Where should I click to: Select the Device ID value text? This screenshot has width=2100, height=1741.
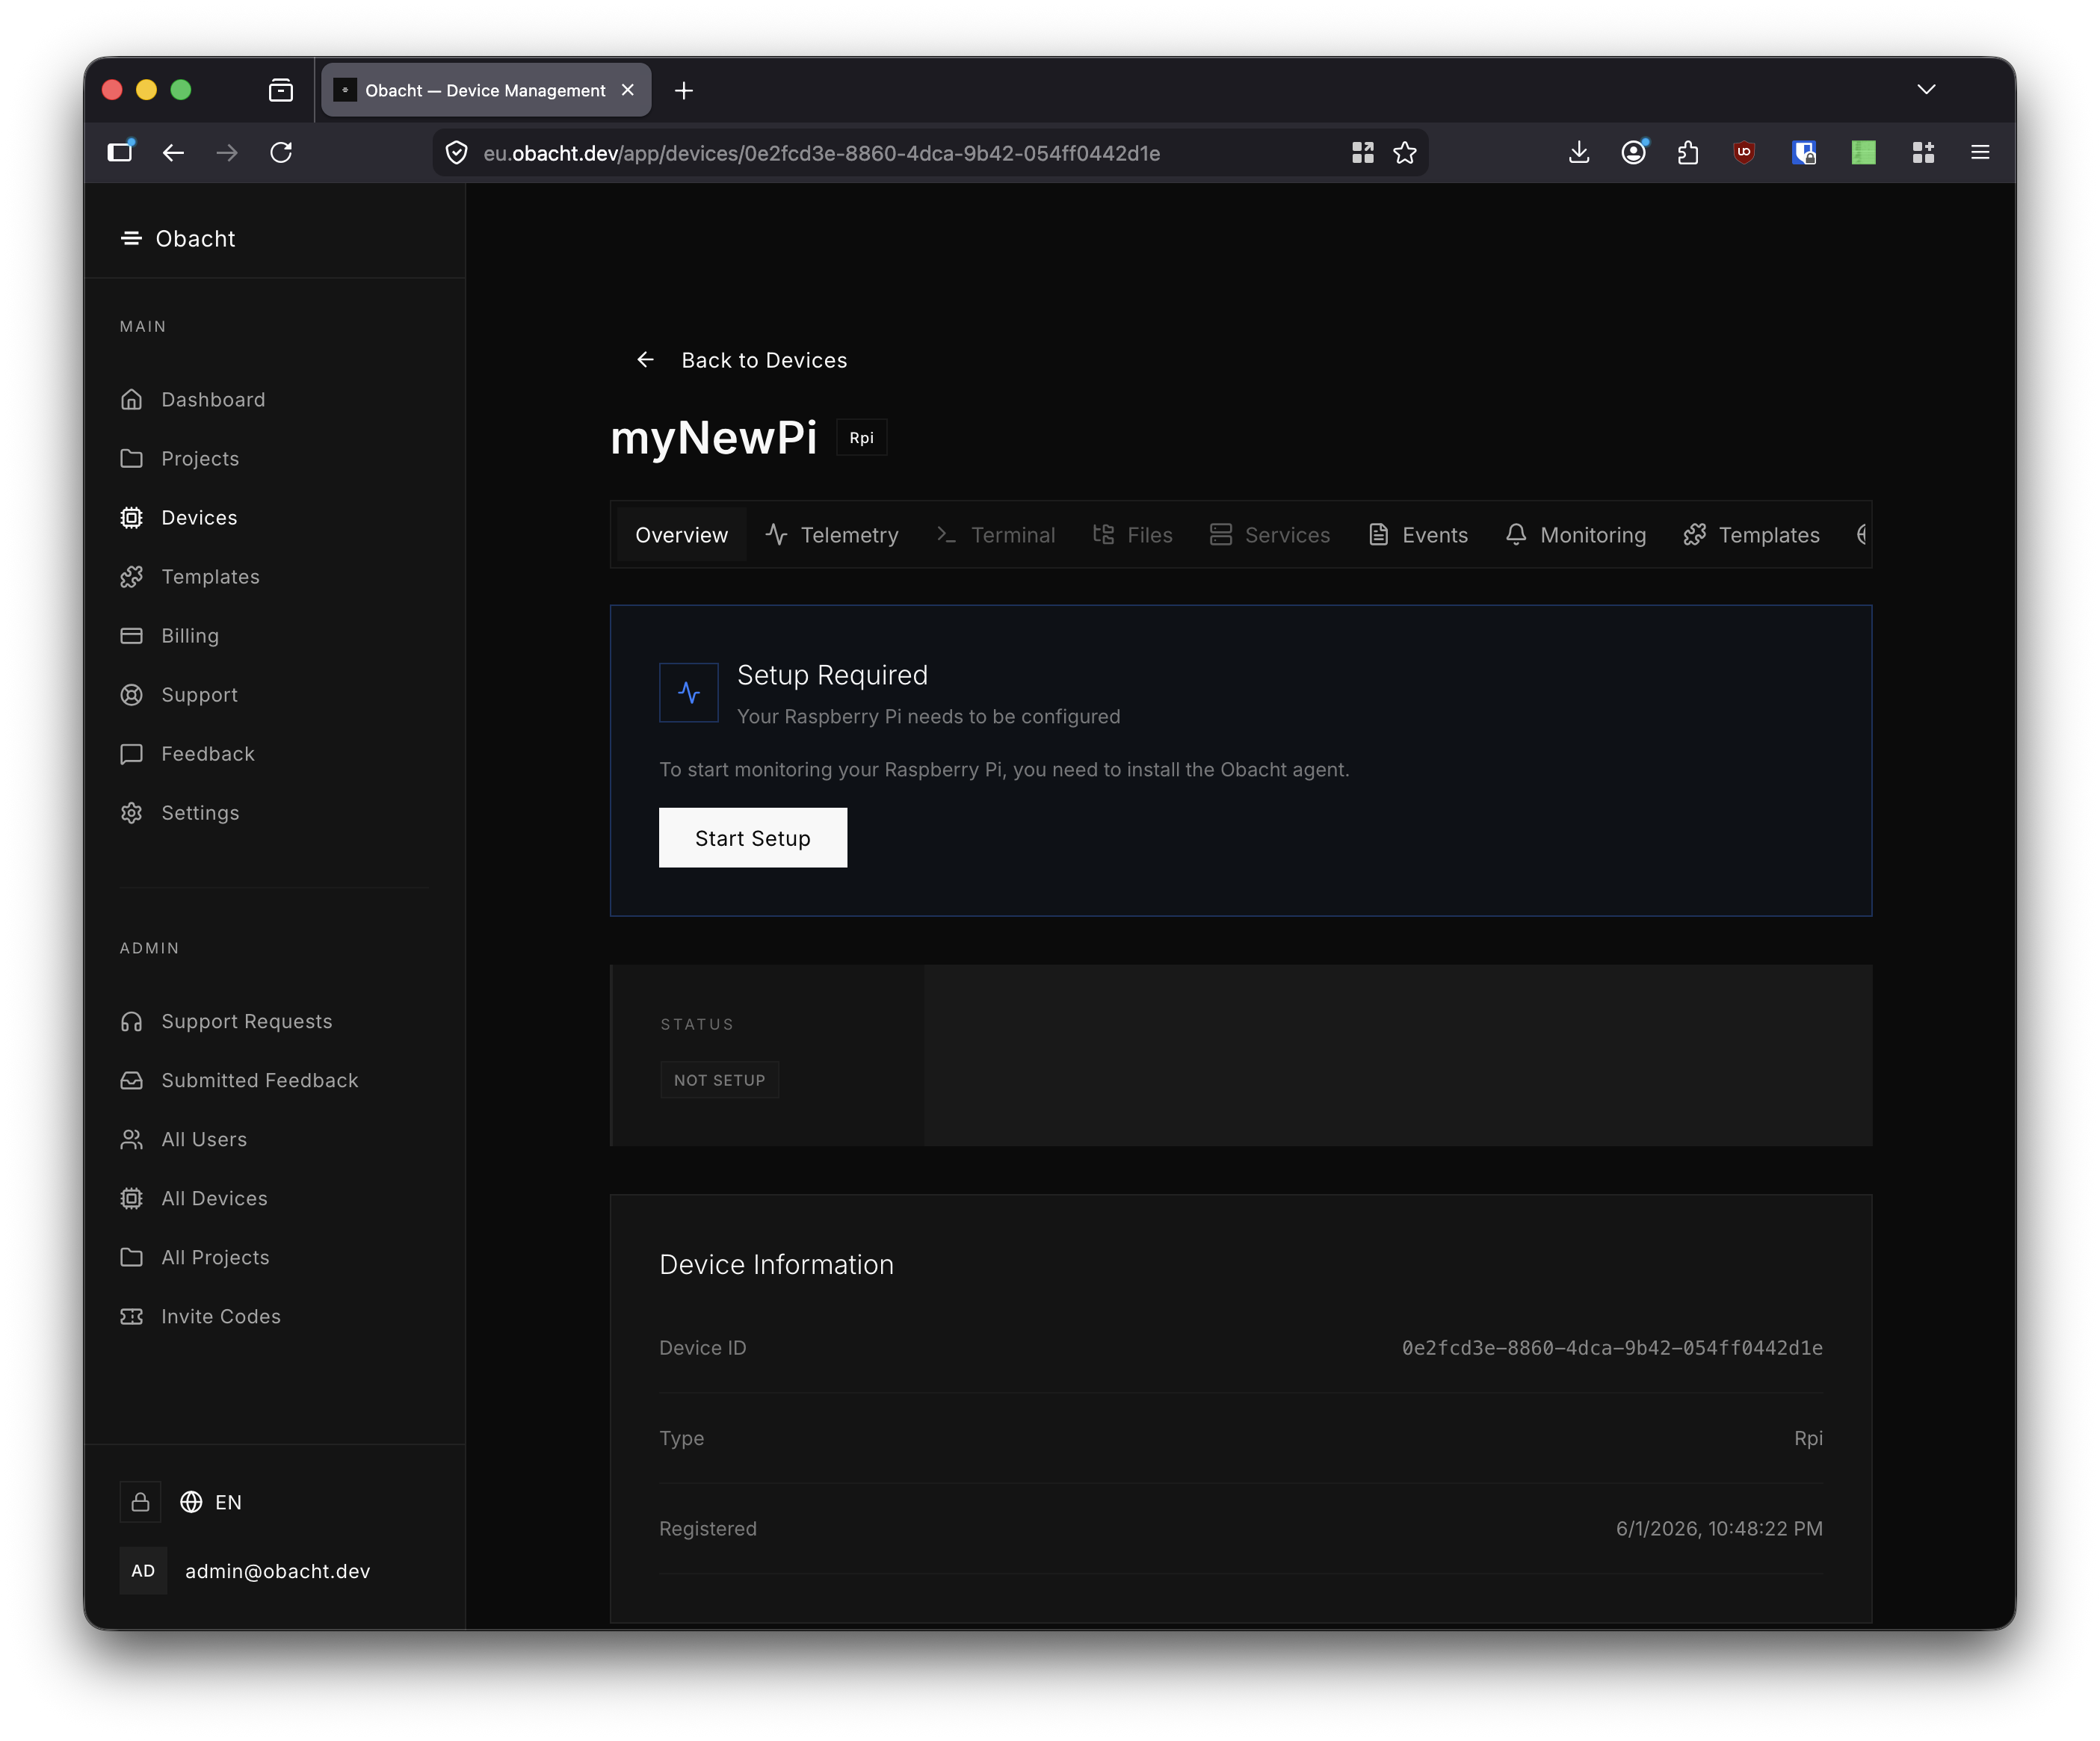(1612, 1348)
